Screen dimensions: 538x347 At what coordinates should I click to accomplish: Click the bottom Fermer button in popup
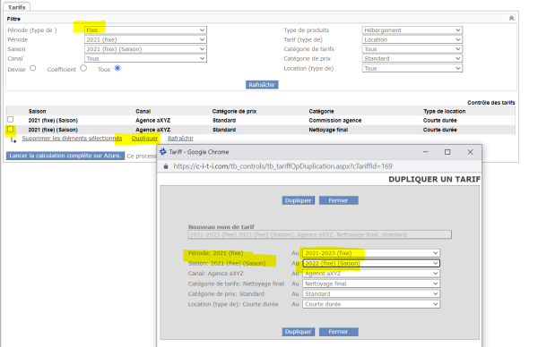(339, 332)
